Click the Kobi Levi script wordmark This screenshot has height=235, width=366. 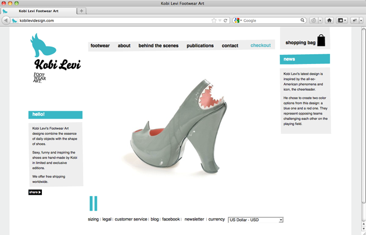tap(58, 65)
